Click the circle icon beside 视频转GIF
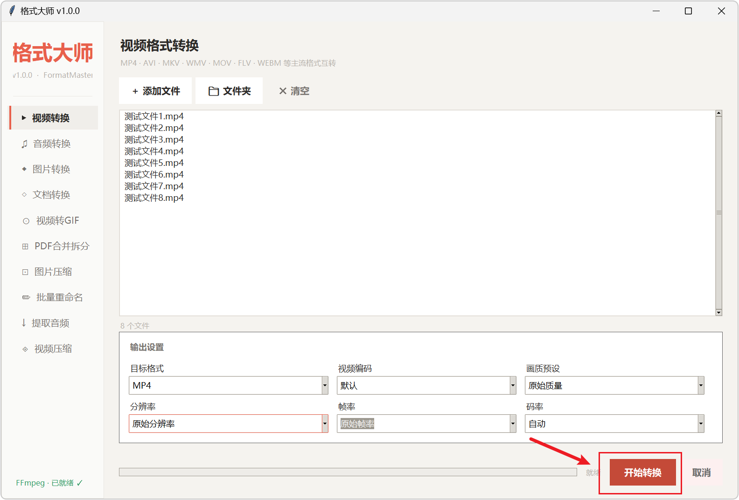The image size is (739, 500). (26, 221)
